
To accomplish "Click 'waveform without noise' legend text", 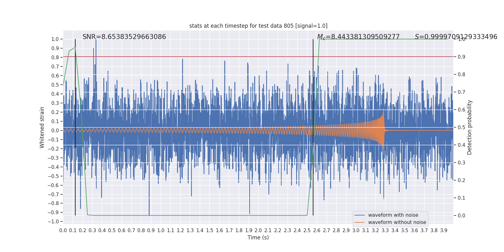I will point(397,222).
